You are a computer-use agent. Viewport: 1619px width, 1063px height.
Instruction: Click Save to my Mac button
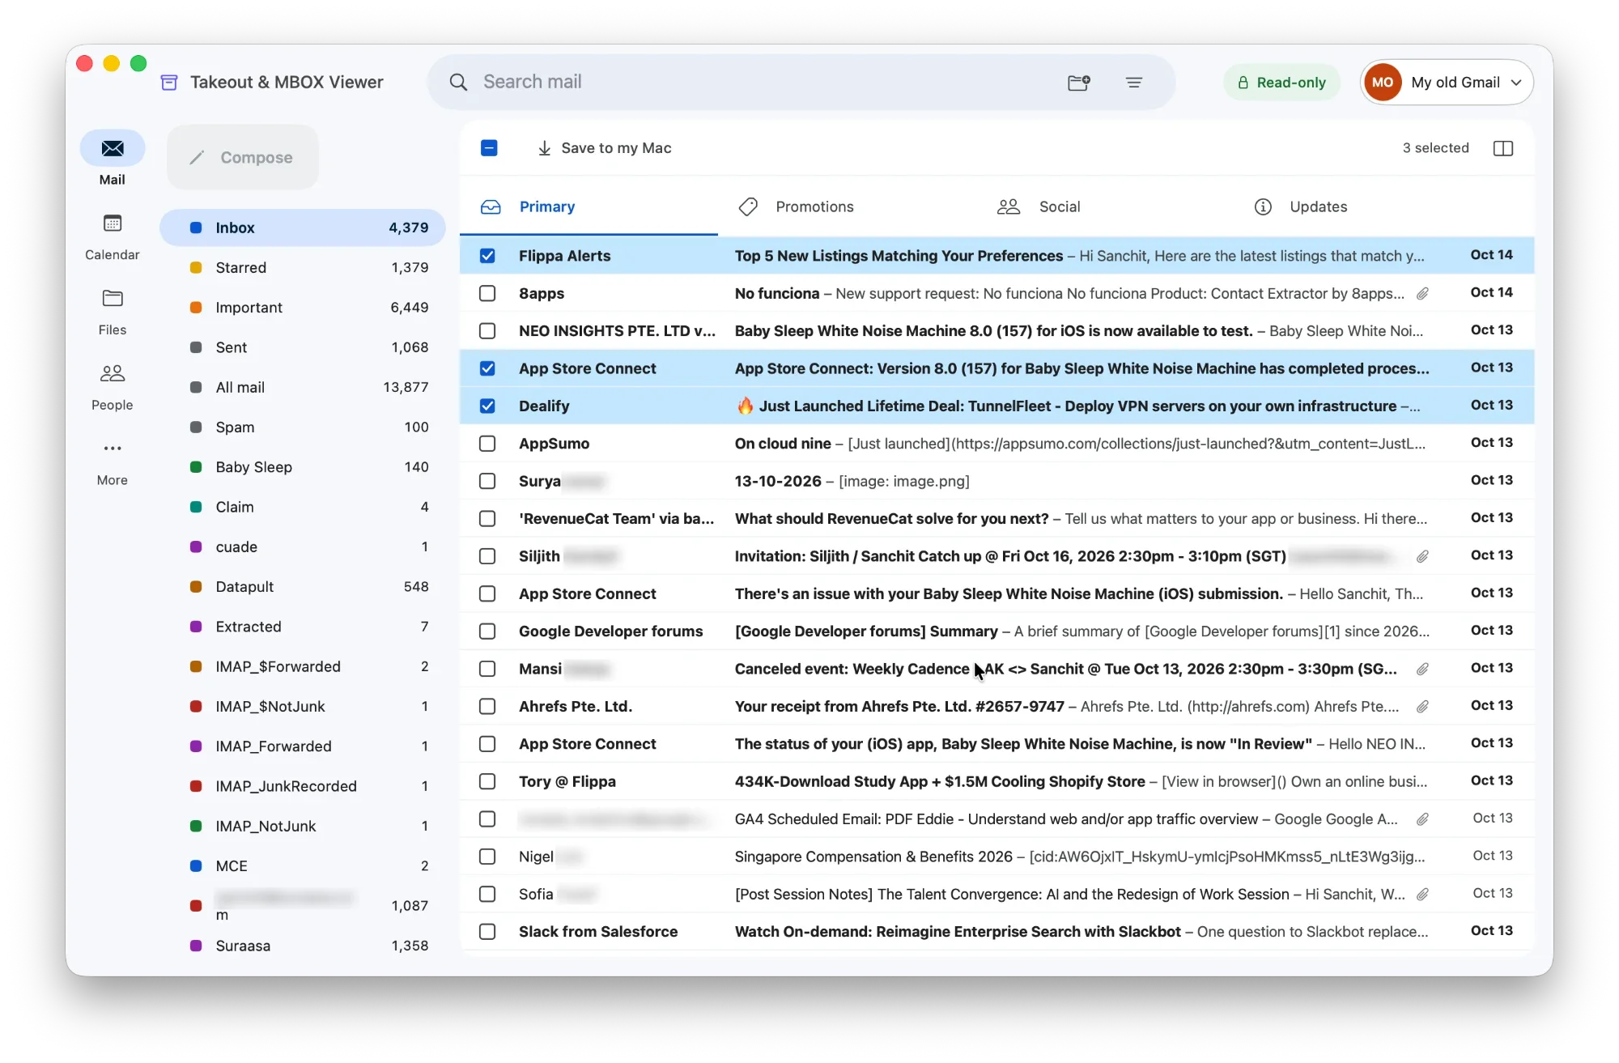coord(604,148)
